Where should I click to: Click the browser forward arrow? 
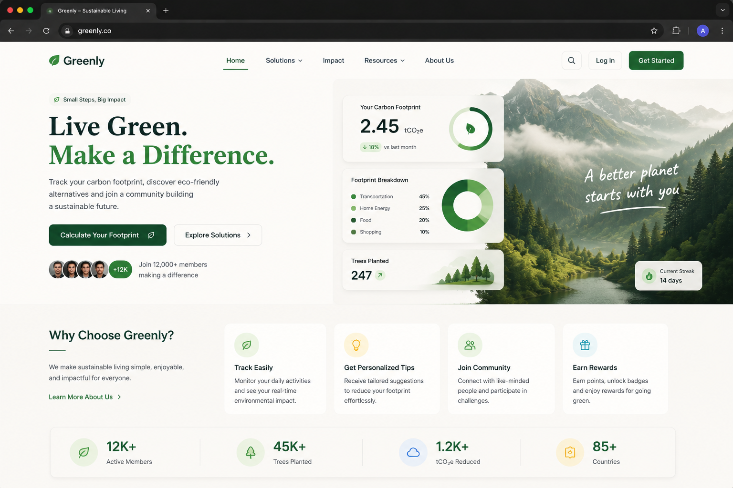[29, 30]
